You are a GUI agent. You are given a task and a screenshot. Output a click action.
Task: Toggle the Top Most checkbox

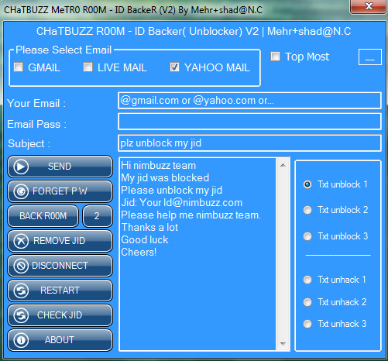[275, 56]
